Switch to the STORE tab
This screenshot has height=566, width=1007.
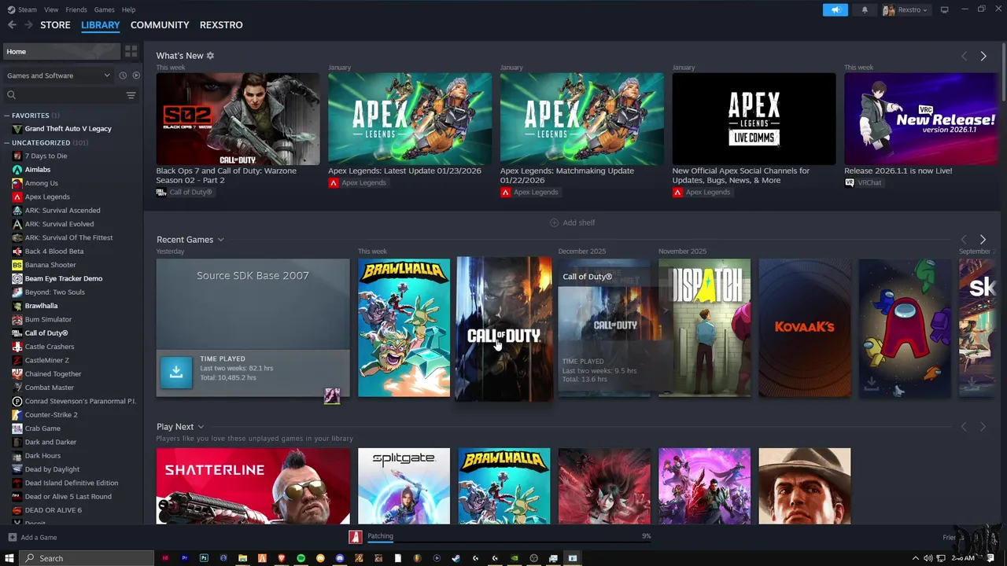55,25
